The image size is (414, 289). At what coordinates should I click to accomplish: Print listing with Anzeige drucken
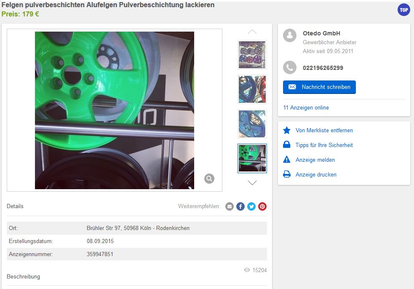316,174
